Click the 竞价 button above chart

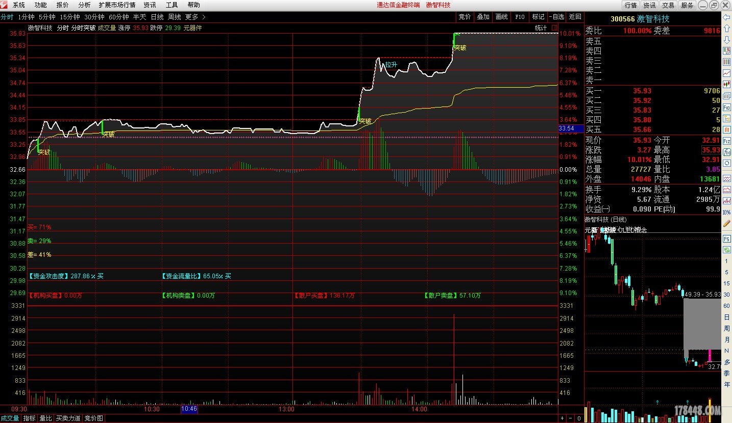465,17
